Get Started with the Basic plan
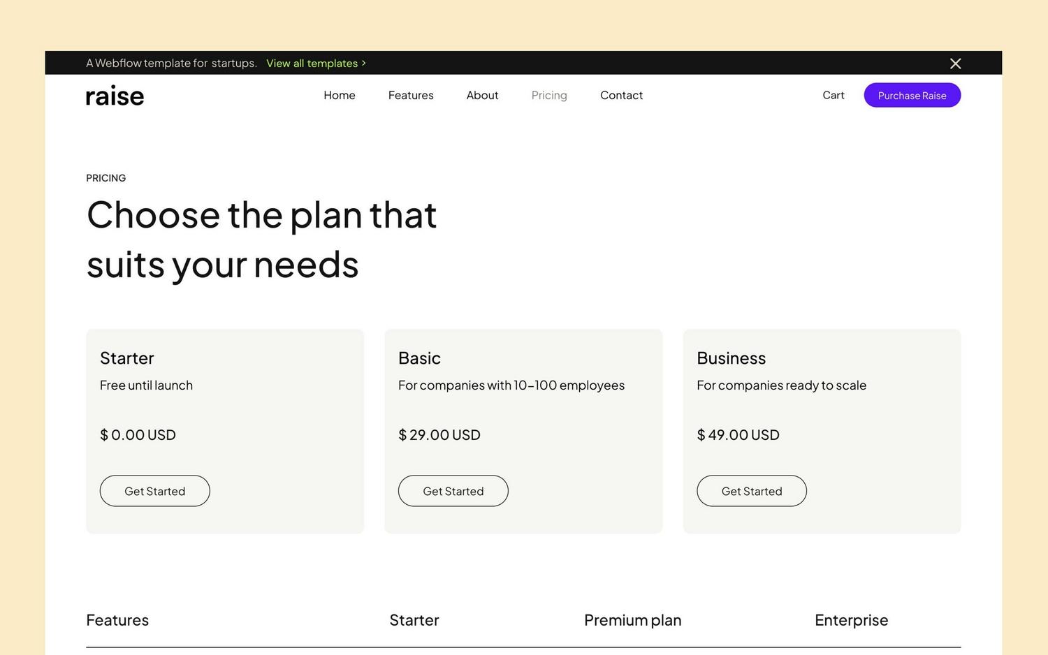This screenshot has width=1048, height=655. pyautogui.click(x=453, y=490)
